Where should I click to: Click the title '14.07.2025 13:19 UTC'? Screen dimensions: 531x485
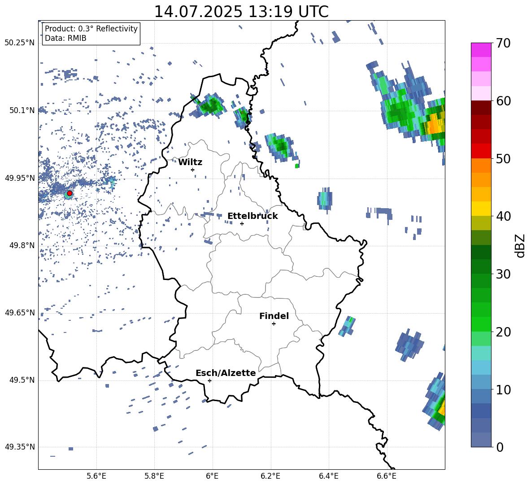click(241, 12)
